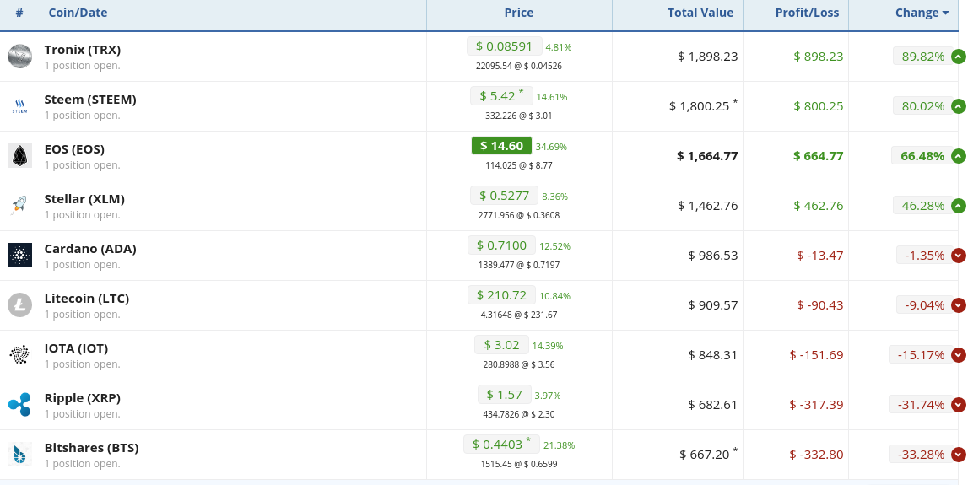Click the Cardano (ADA) logo
This screenshot has width=968, height=485.
coord(19,255)
